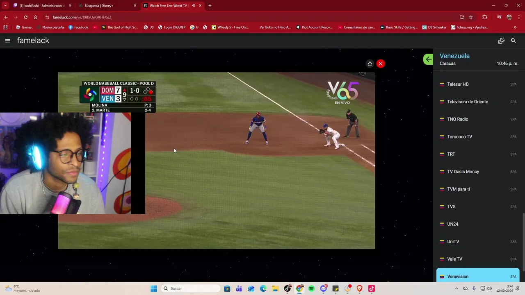Go back with the green arrow button
The height and width of the screenshot is (295, 525).
point(428,59)
